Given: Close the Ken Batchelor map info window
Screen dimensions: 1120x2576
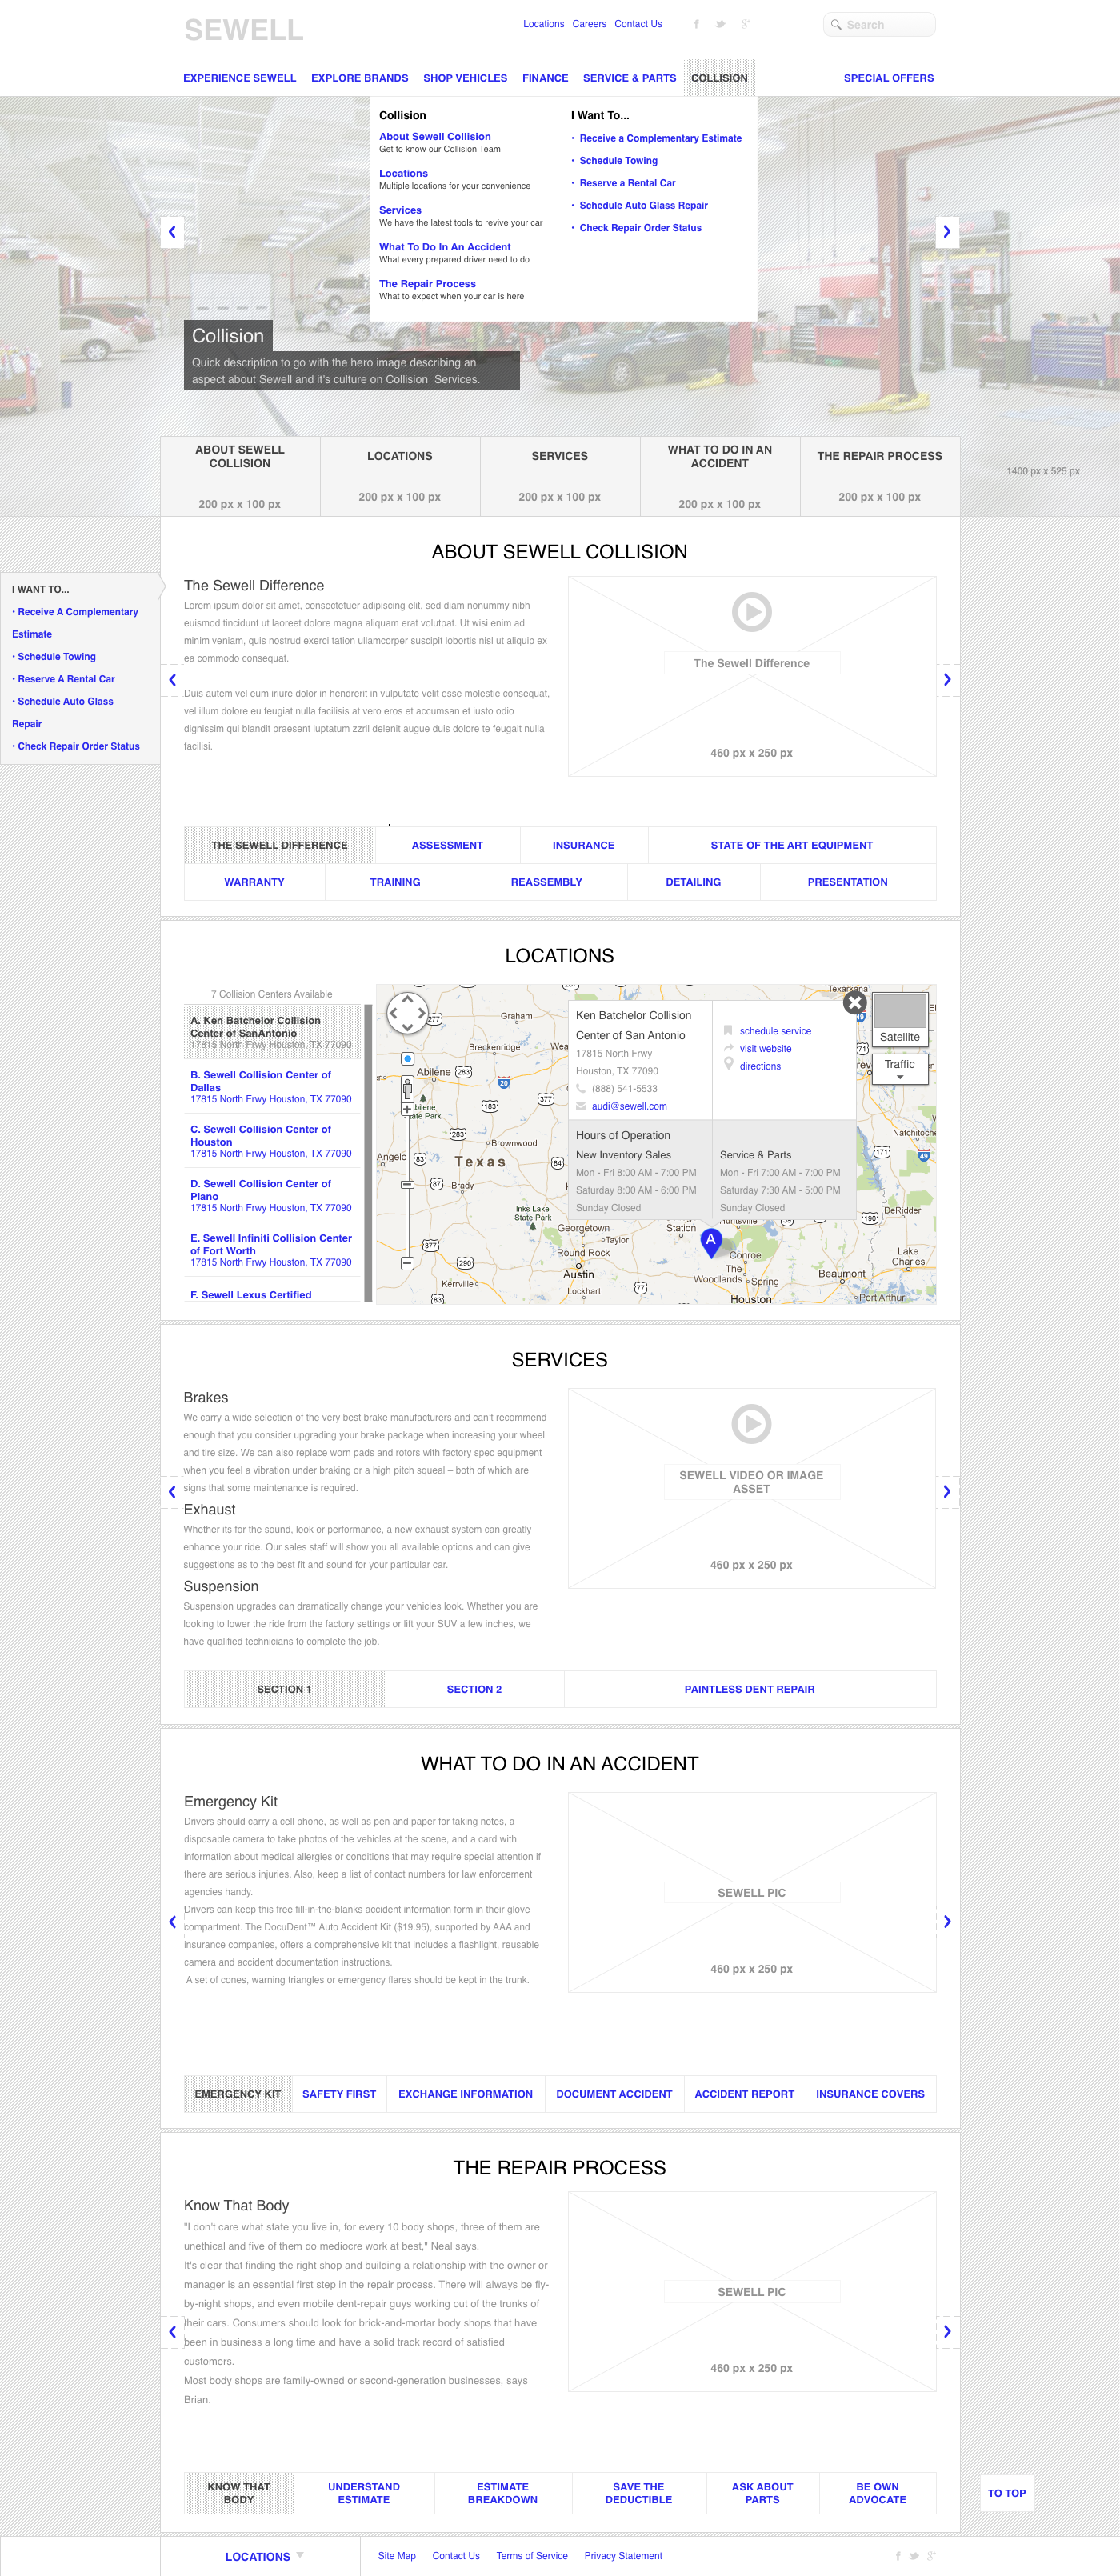Looking at the screenshot, I should 855,1002.
